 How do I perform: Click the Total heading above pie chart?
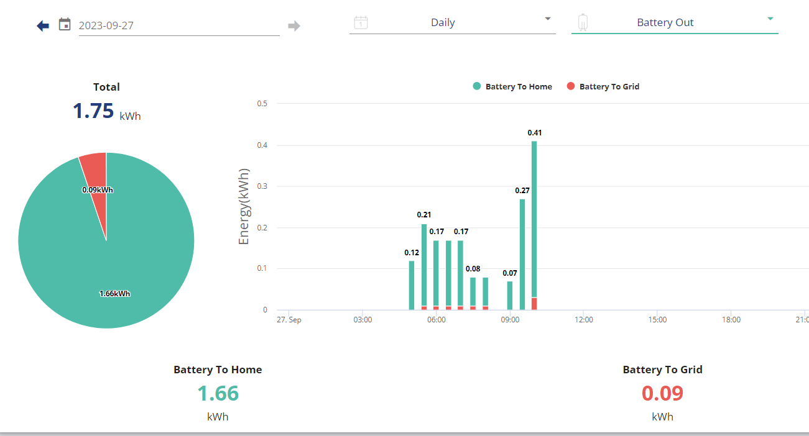pyautogui.click(x=106, y=87)
